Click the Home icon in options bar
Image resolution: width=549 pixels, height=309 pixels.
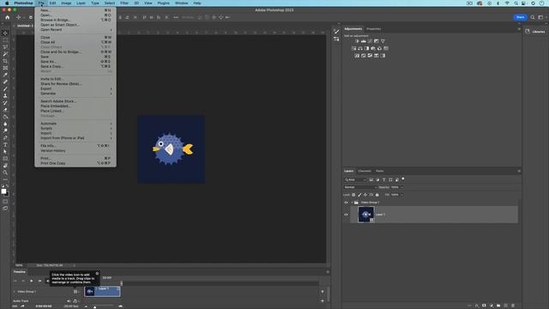[x=8, y=17]
